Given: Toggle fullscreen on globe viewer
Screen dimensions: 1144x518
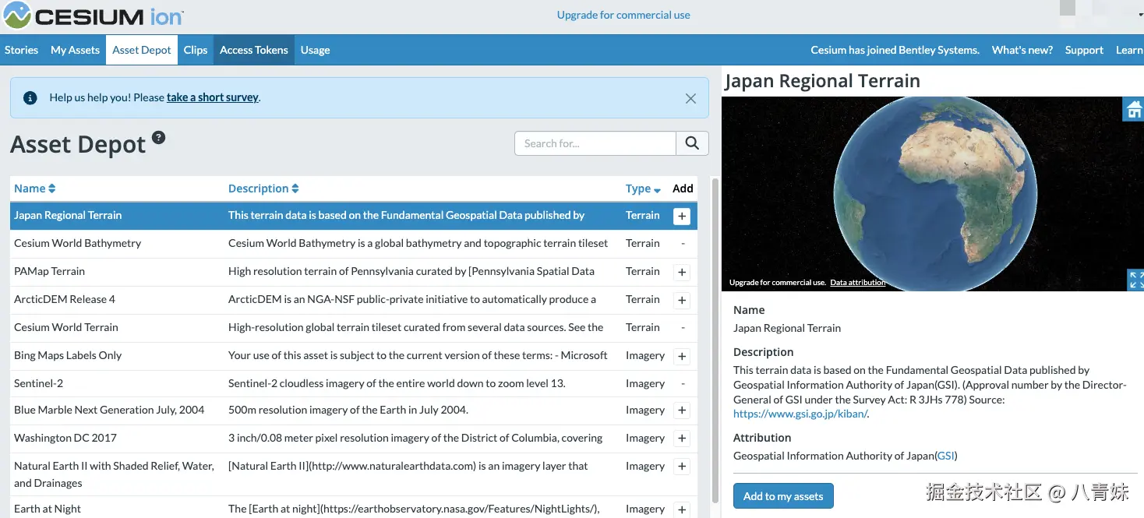Looking at the screenshot, I should click(x=1136, y=280).
